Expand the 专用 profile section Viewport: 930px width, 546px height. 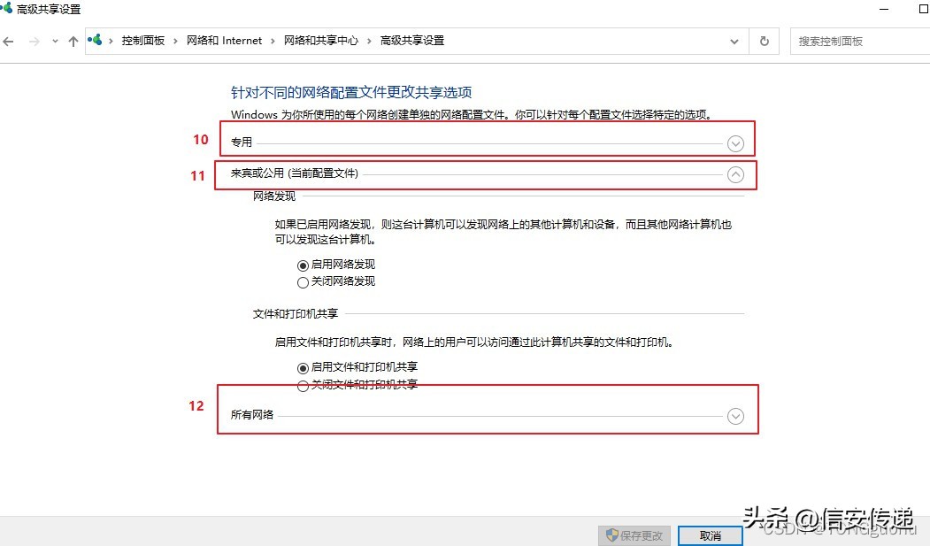(735, 142)
